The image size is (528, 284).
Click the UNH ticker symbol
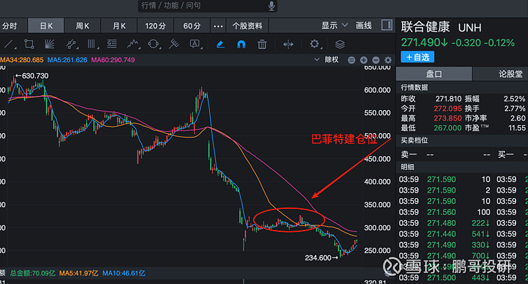[x=470, y=28]
